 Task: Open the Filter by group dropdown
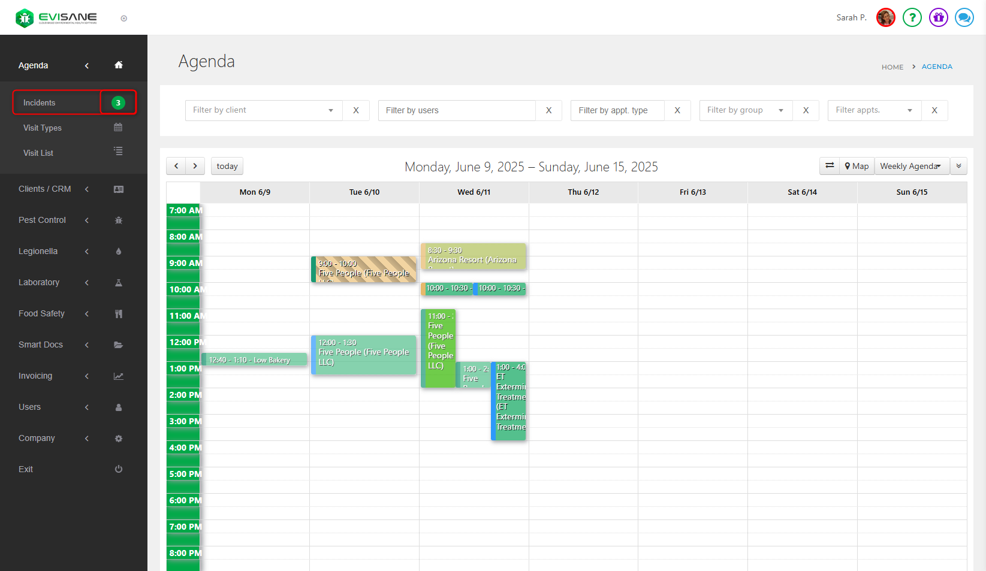pyautogui.click(x=746, y=110)
